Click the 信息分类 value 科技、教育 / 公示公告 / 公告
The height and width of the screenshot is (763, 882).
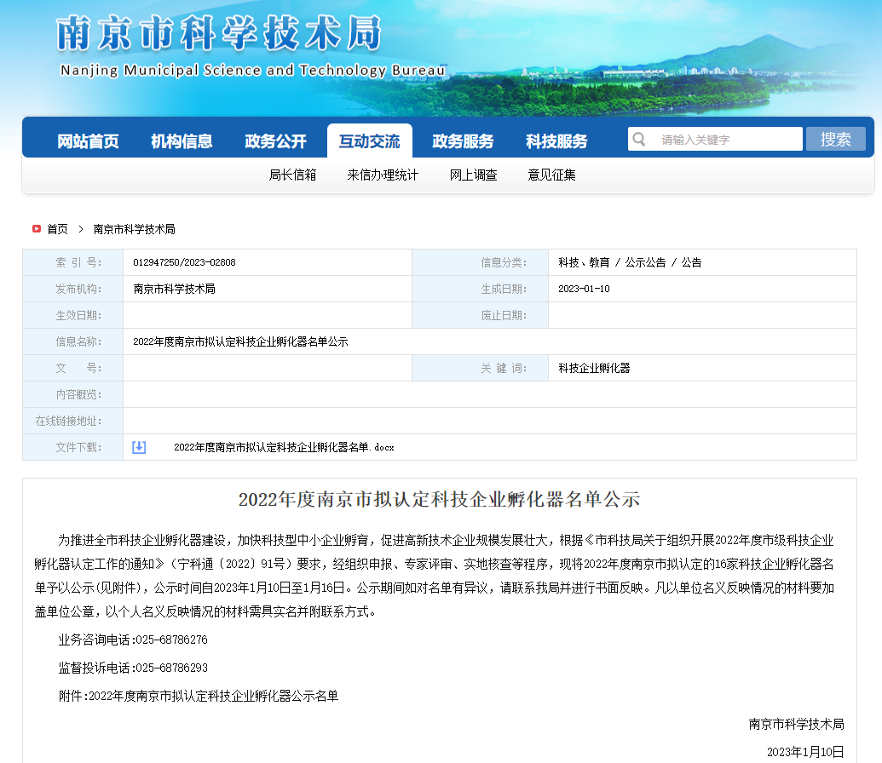tap(630, 262)
